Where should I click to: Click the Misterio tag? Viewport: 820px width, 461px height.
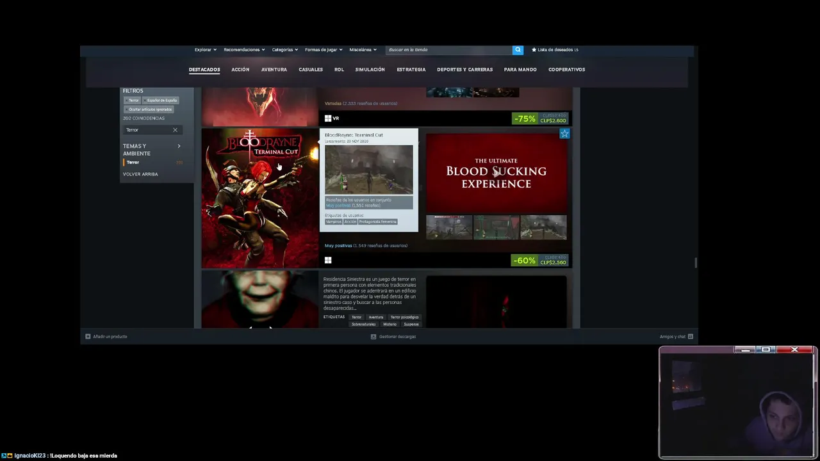coord(389,324)
